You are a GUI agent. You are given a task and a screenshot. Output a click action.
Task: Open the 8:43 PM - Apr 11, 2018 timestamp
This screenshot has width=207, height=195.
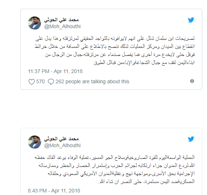[x=54, y=191]
